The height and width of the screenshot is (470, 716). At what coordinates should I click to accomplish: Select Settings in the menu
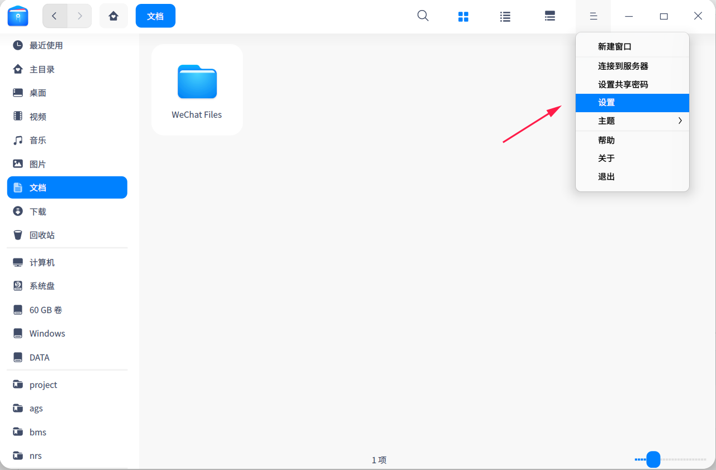click(x=632, y=103)
